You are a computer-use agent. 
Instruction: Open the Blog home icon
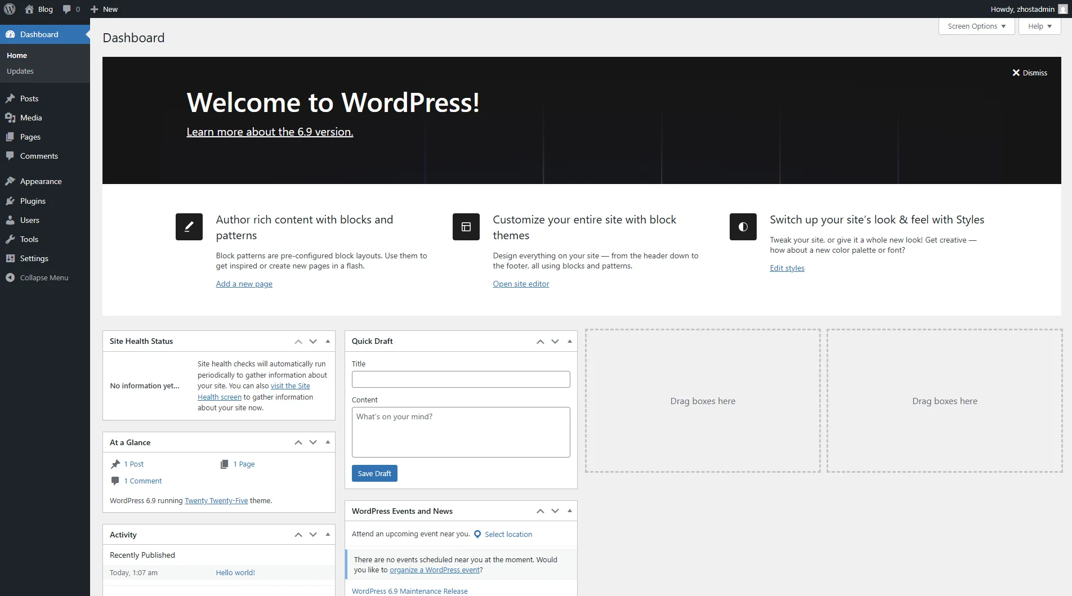click(29, 9)
